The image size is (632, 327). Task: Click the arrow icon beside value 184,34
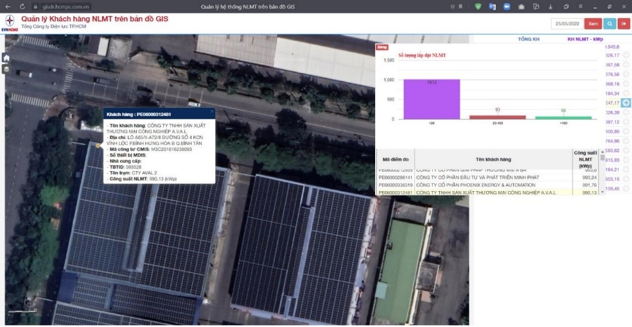(626, 94)
